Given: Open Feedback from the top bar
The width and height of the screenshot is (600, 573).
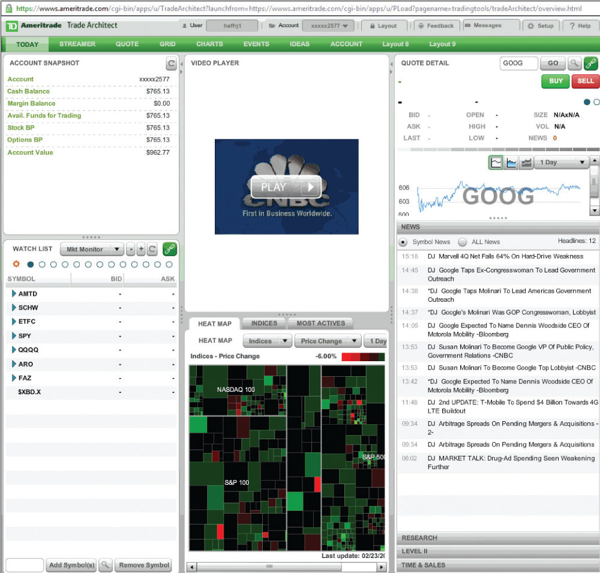Looking at the screenshot, I should click(x=436, y=26).
